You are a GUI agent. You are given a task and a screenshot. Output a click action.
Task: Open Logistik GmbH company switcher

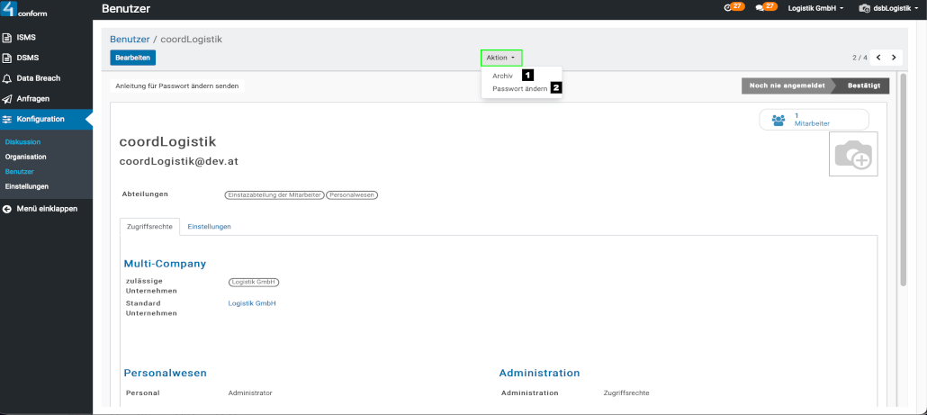815,9
